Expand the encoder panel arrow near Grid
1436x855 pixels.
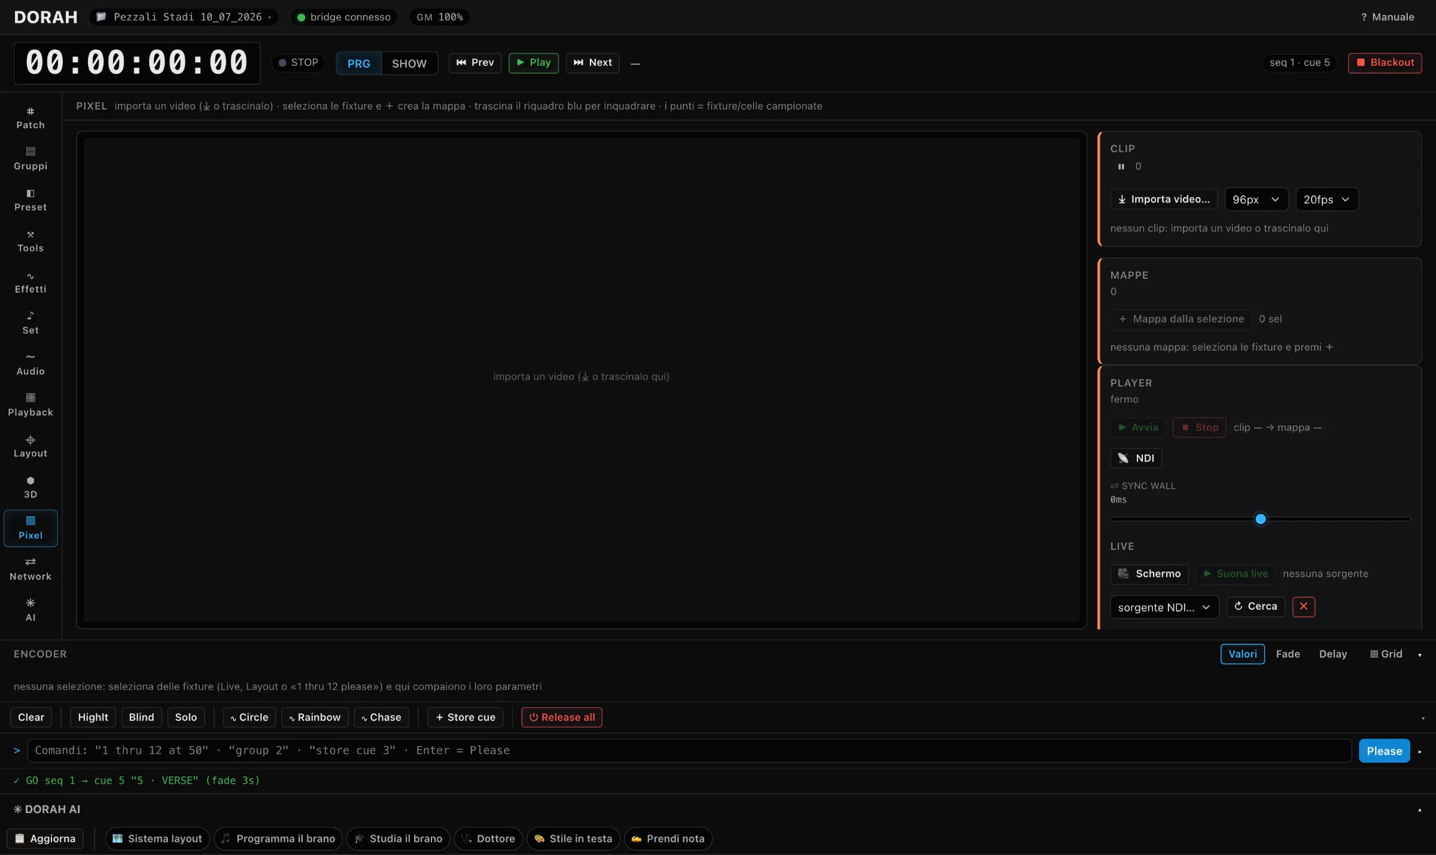(1420, 655)
